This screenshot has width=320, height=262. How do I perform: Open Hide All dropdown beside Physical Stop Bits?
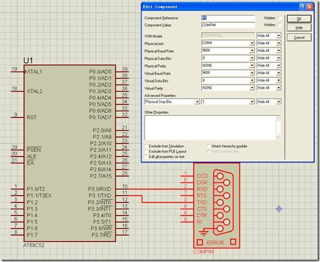point(269,101)
